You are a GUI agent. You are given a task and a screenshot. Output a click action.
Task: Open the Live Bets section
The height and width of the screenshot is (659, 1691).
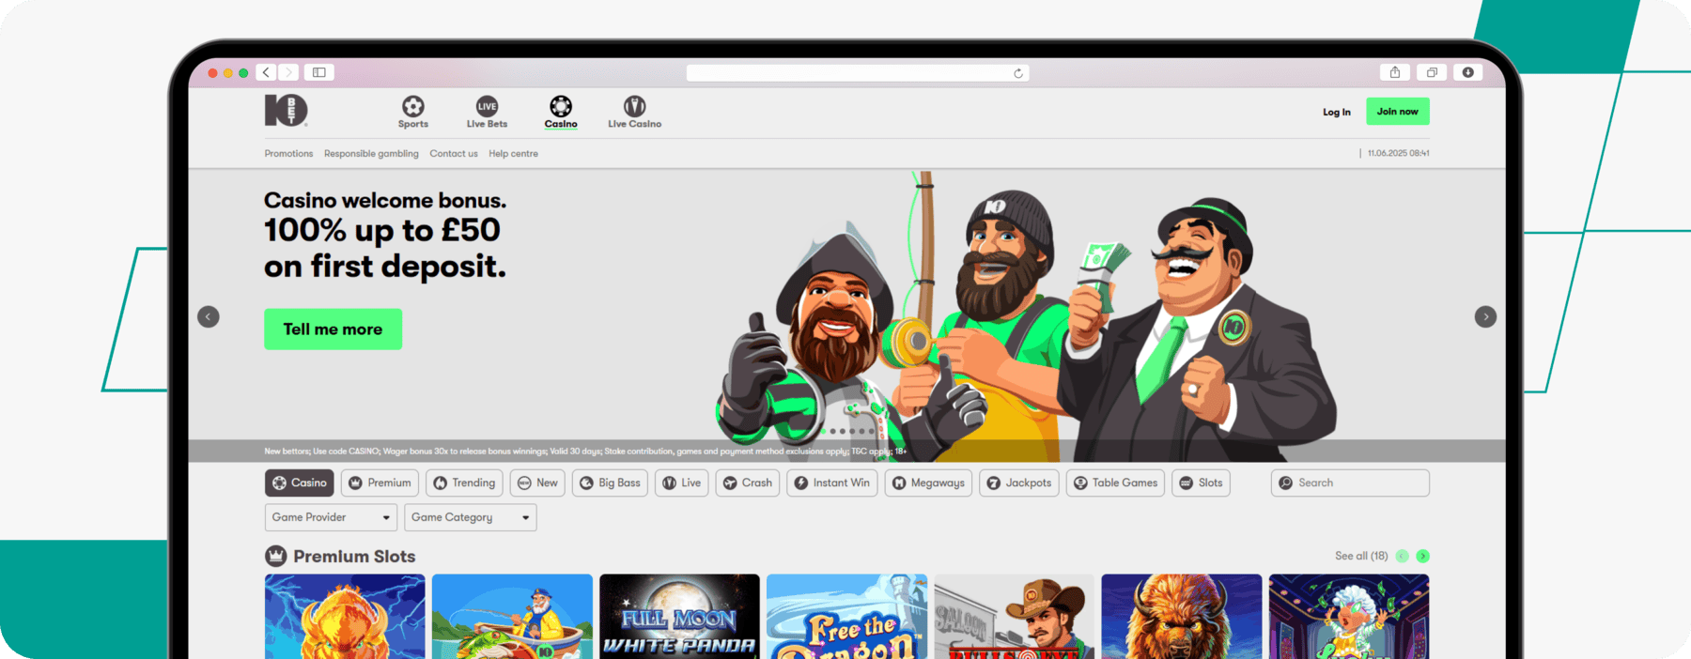pos(487,112)
